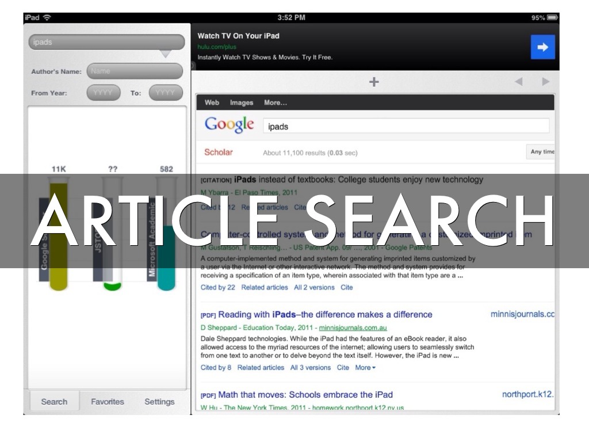
Task: Click the plus icon to add tab
Action: tap(374, 82)
